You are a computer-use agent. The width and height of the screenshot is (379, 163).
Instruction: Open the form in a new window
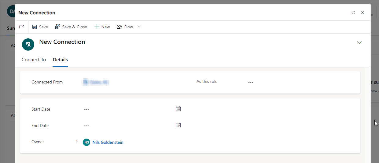[21, 27]
